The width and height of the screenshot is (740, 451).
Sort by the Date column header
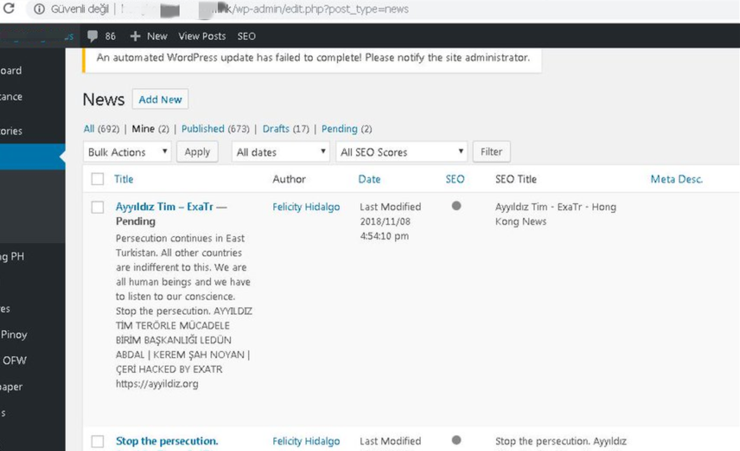click(x=369, y=179)
